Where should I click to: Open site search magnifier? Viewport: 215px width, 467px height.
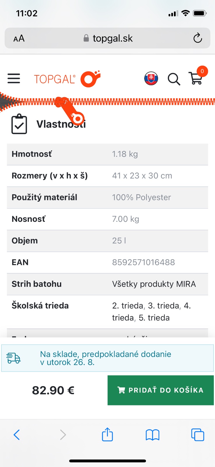click(x=174, y=79)
